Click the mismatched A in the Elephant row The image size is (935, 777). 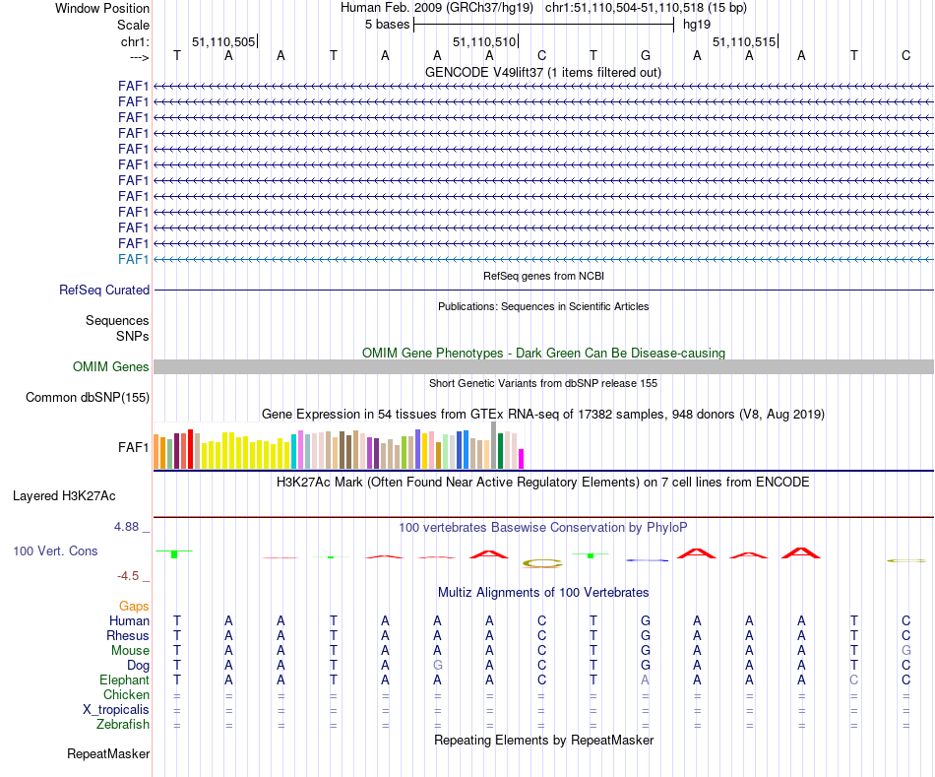[x=646, y=680]
